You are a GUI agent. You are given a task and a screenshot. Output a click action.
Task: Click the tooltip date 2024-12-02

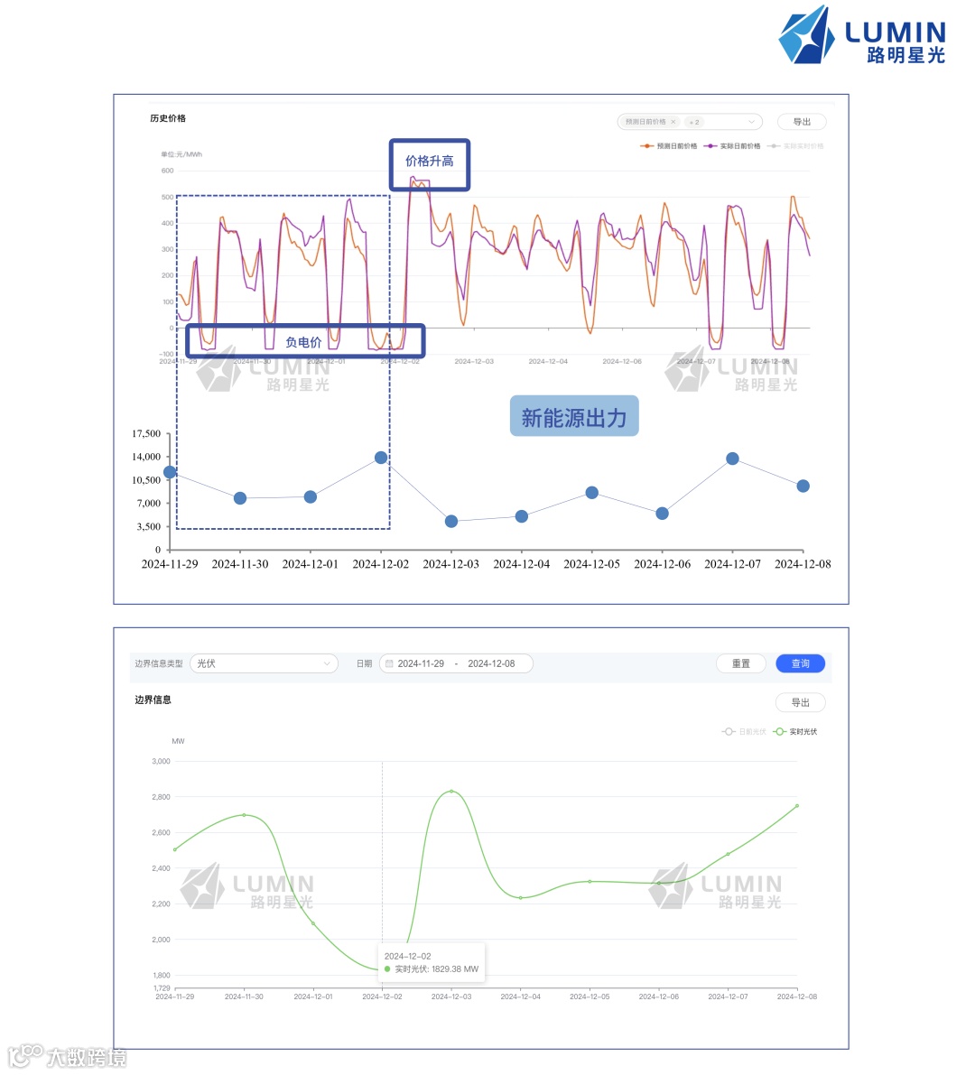tap(407, 957)
